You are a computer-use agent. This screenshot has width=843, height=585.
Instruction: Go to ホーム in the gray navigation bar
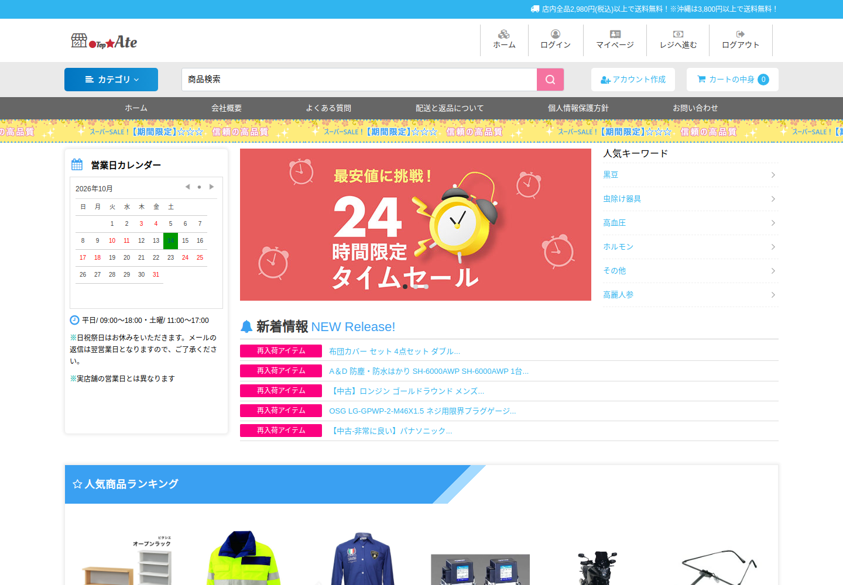[136, 108]
